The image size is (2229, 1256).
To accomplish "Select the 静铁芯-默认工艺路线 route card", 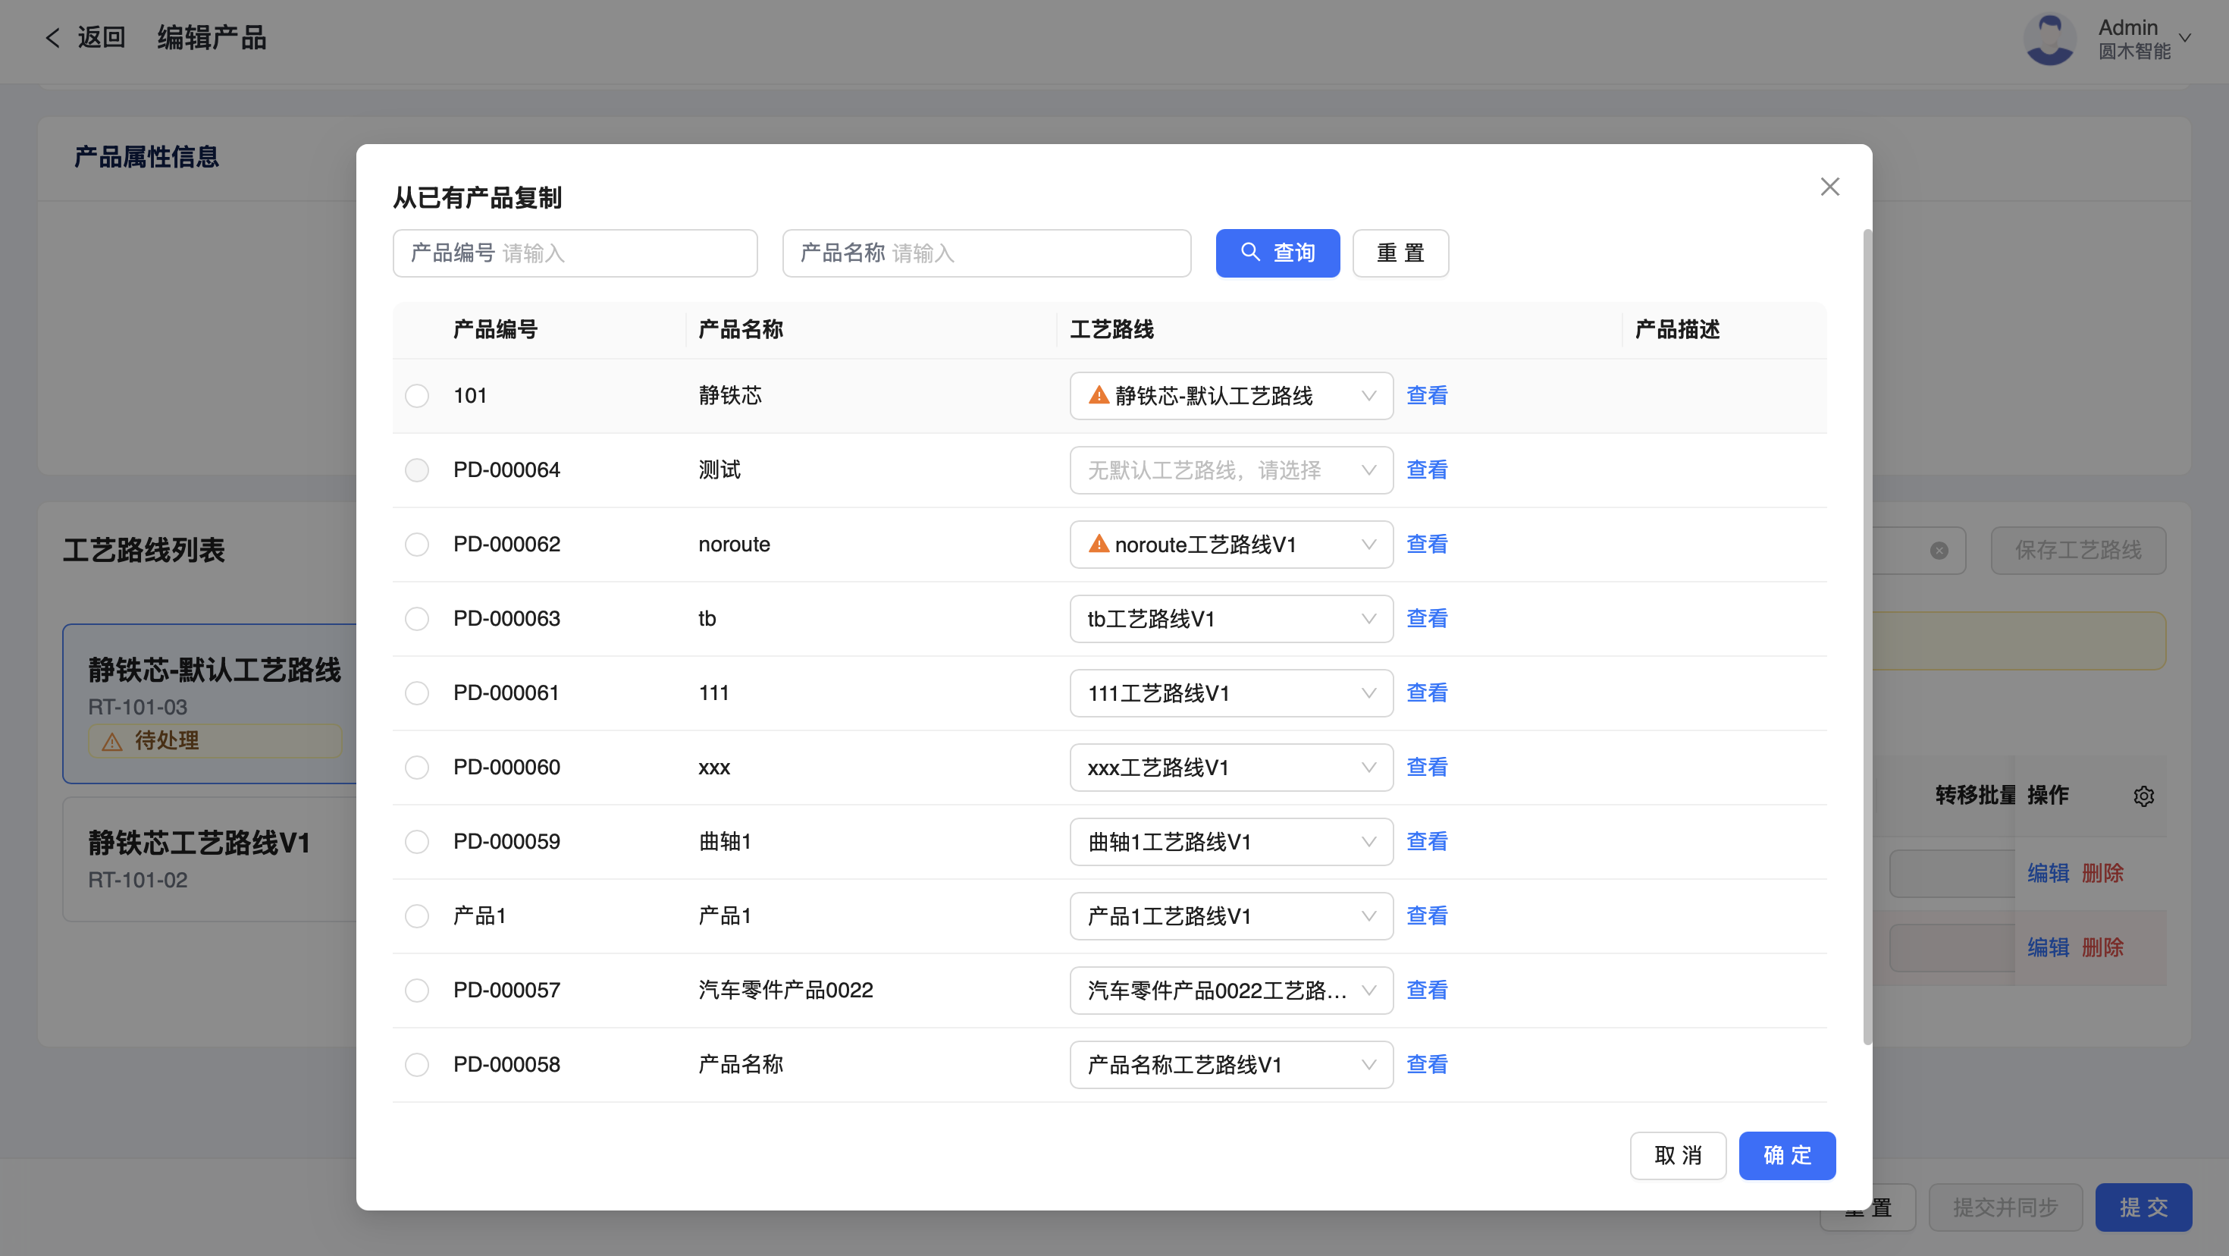I will (210, 704).
